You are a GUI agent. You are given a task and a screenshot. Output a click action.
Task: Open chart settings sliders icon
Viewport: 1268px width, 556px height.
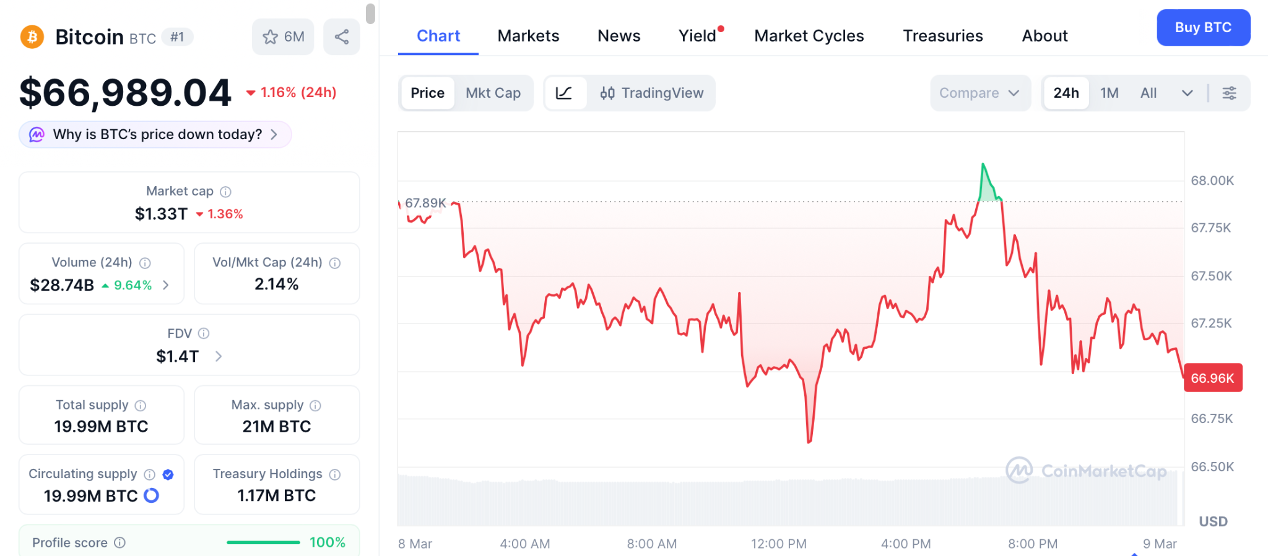tap(1229, 93)
